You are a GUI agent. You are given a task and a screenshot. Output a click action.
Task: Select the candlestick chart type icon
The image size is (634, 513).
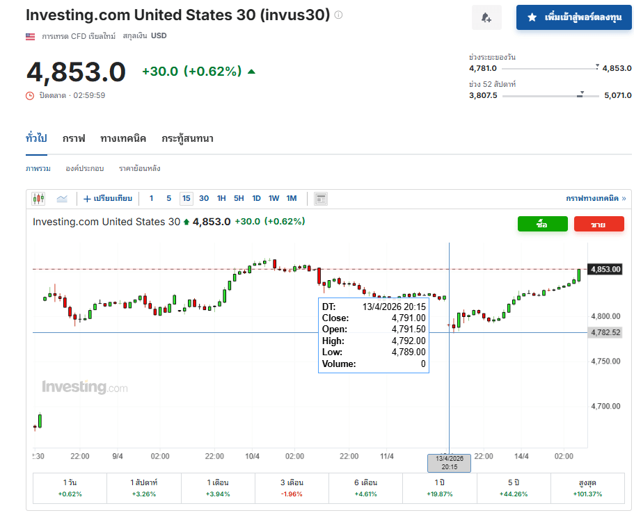pyautogui.click(x=39, y=198)
